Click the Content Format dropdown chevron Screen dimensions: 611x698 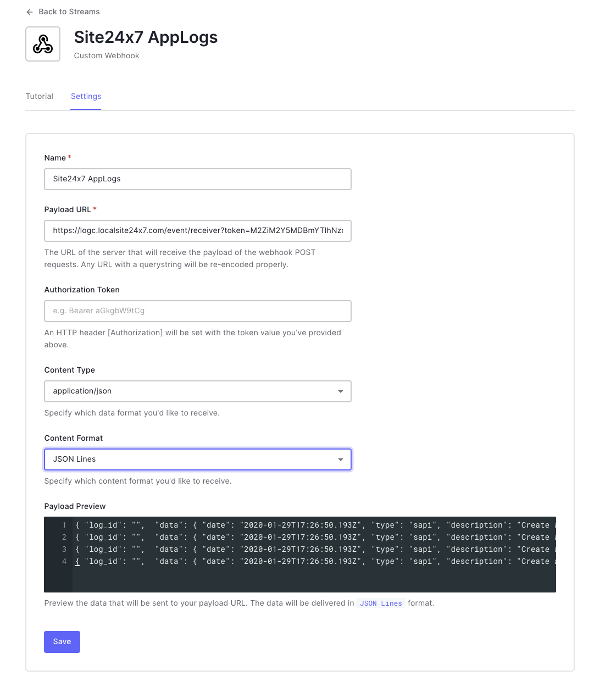tap(341, 459)
